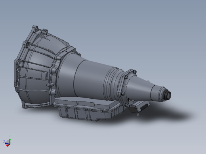
Task: Click the blue Z axis of the triad
Action: 6,143
